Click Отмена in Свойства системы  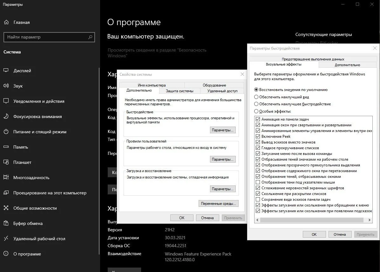coord(207,218)
